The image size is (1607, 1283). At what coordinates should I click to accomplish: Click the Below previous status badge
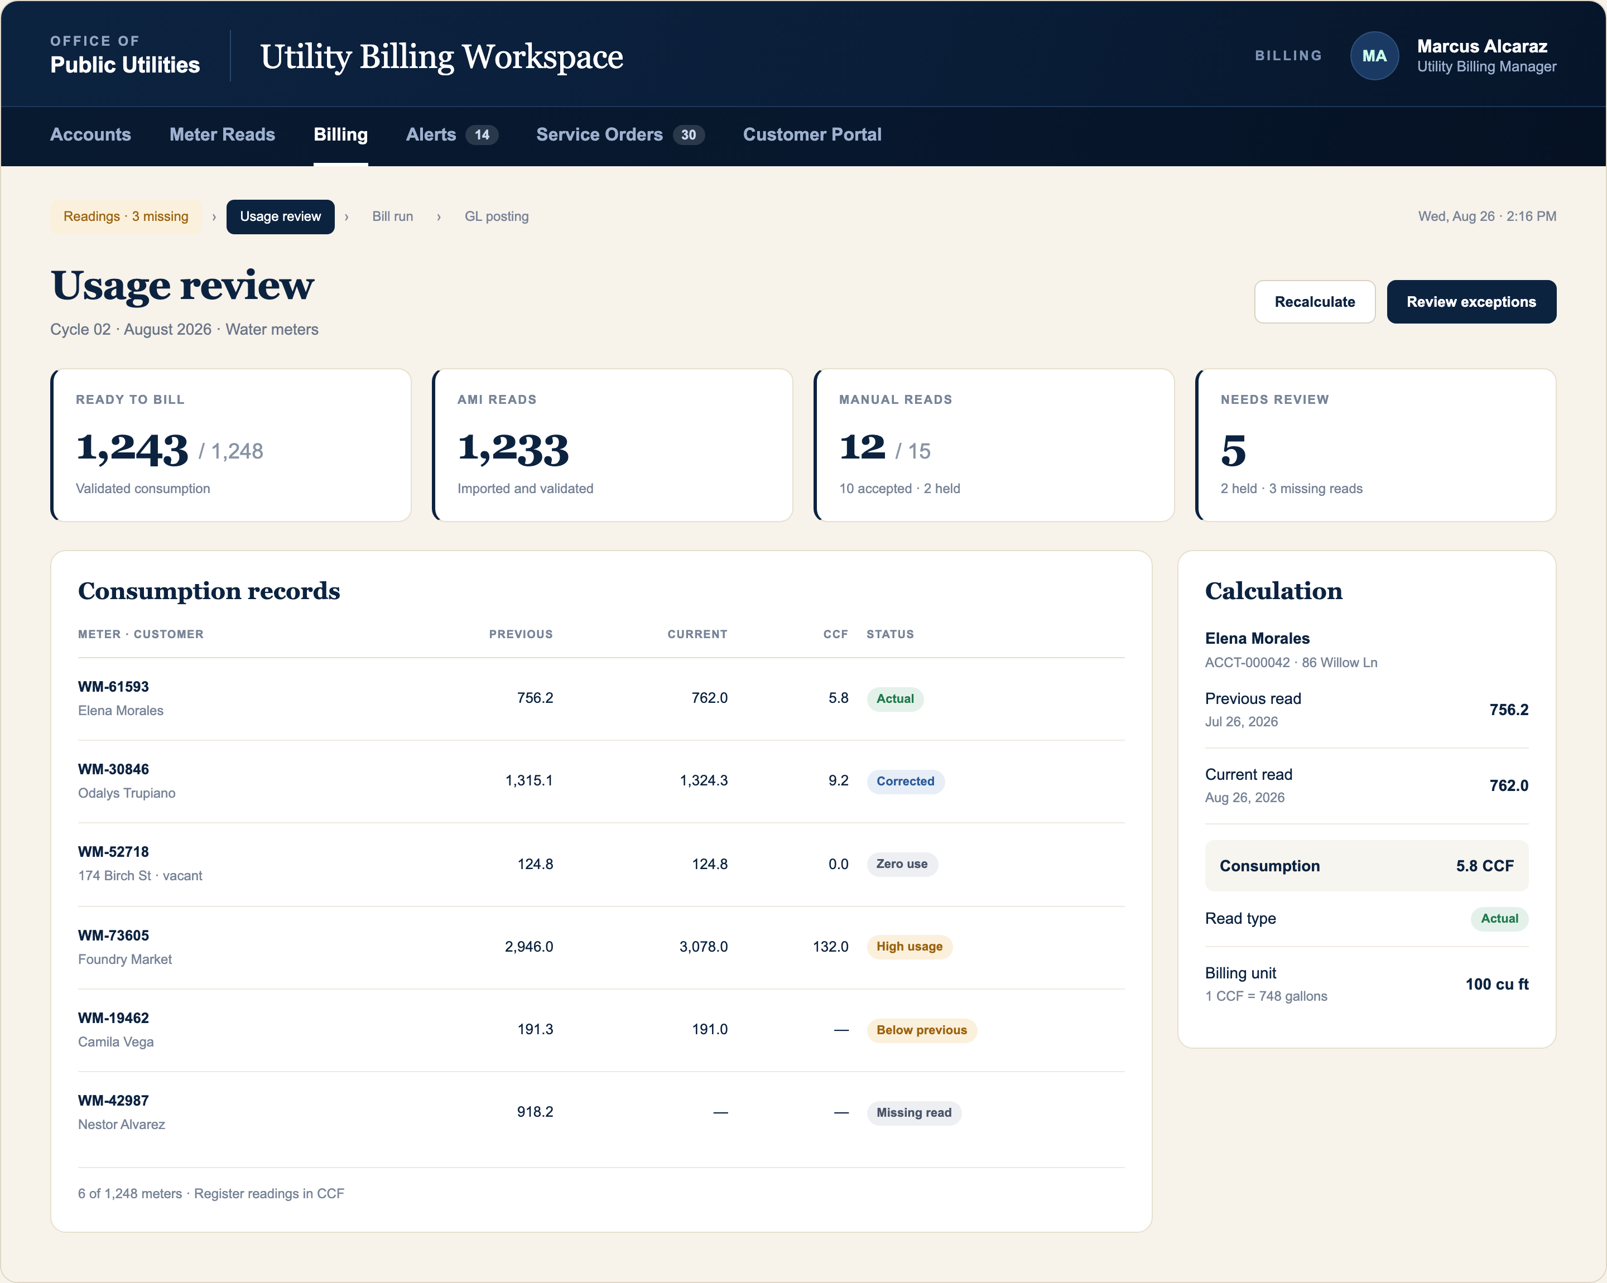[x=921, y=1030]
